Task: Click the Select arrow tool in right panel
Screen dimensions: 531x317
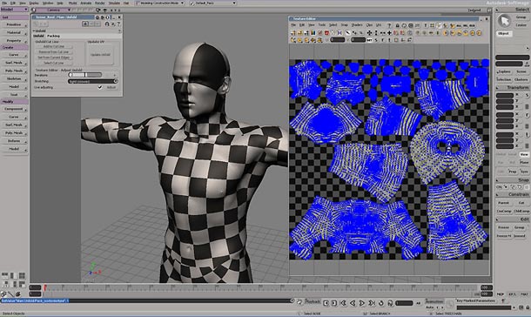Action: [x=504, y=21]
